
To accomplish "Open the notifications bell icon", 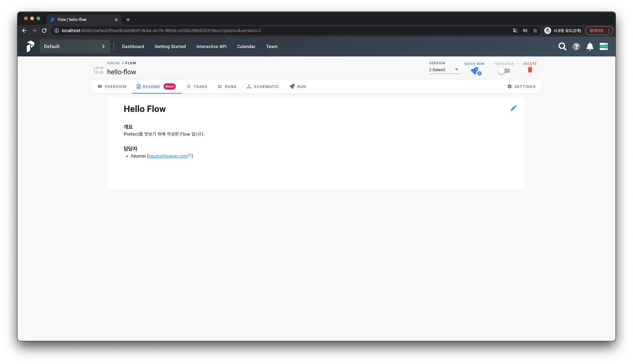I will [590, 46].
